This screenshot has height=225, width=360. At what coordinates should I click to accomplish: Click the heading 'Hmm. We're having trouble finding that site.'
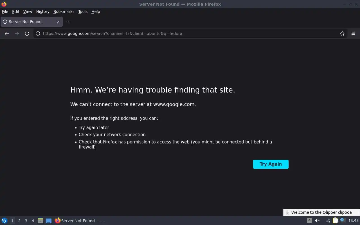tap(153, 90)
